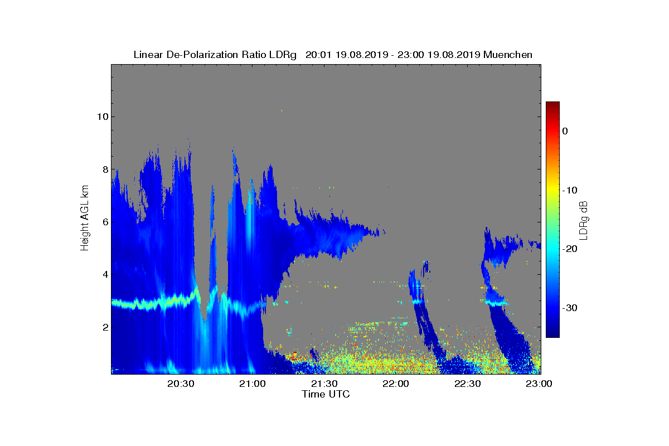Click the colorbar value '-30'
The image size is (669, 446).
(569, 308)
